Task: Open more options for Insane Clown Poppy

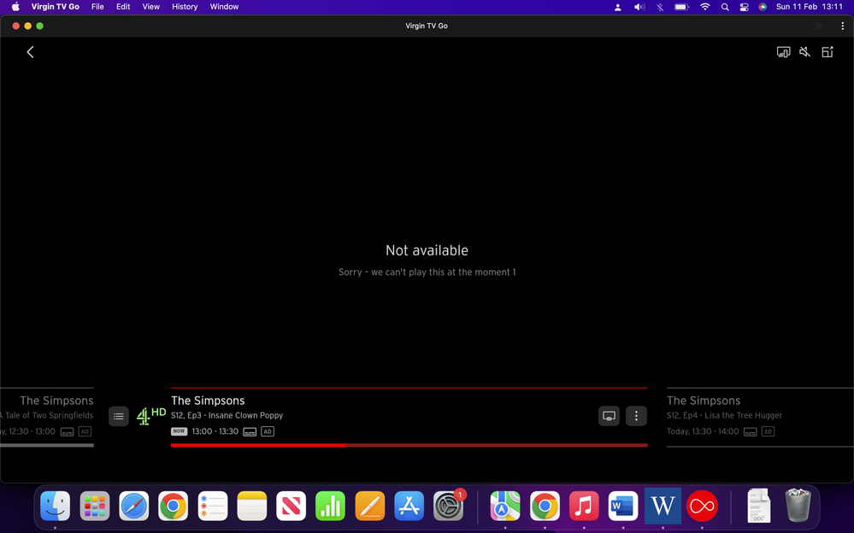Action: (636, 416)
